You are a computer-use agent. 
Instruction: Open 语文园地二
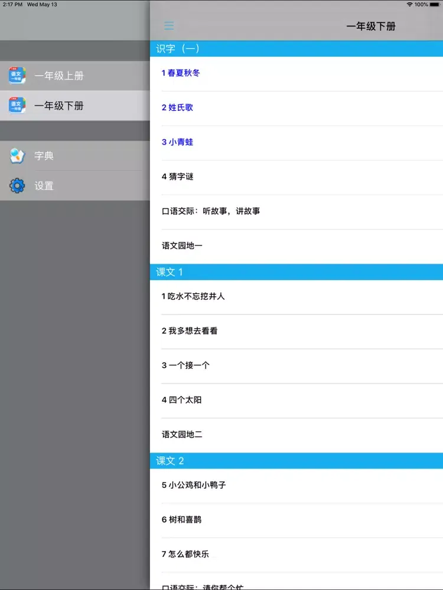coord(297,436)
